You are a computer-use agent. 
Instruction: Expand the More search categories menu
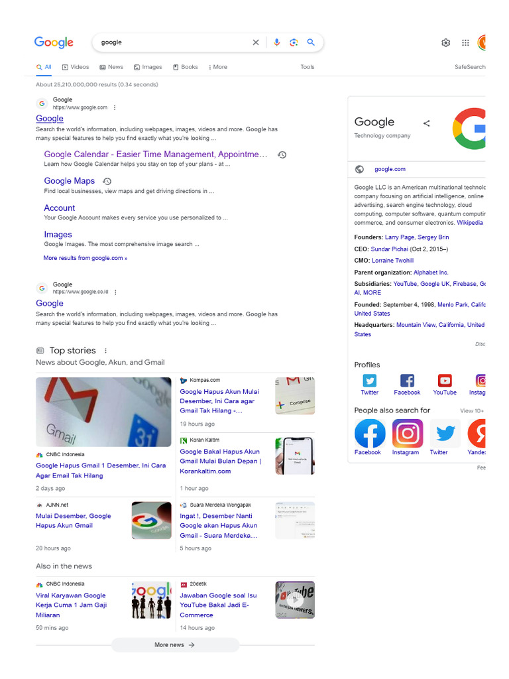[x=217, y=67]
